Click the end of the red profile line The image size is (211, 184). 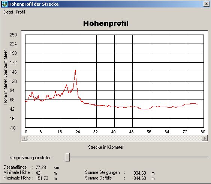point(198,104)
